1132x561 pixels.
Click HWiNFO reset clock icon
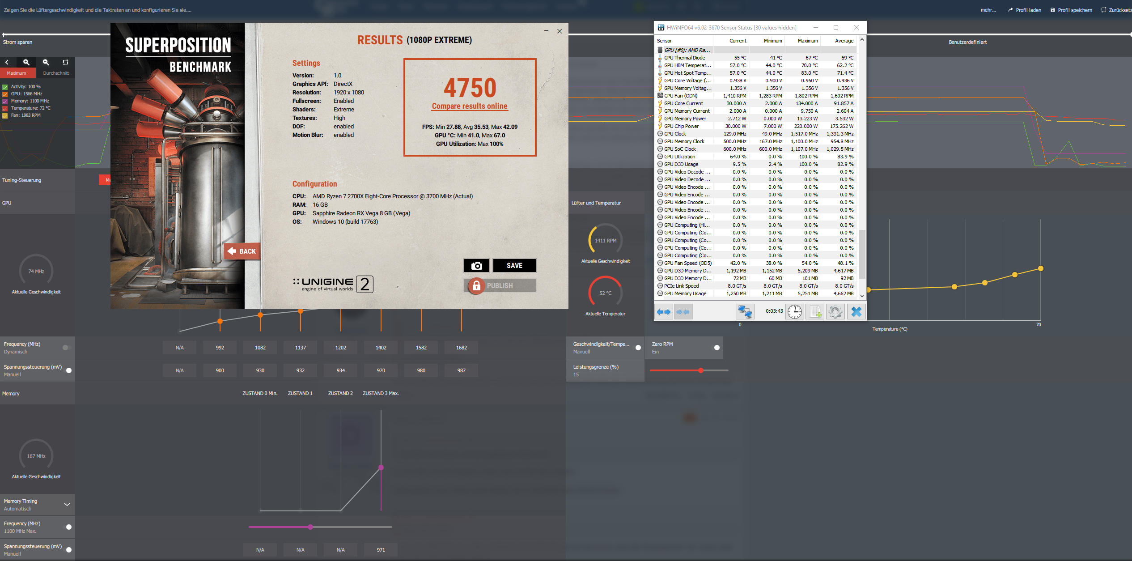pyautogui.click(x=795, y=311)
